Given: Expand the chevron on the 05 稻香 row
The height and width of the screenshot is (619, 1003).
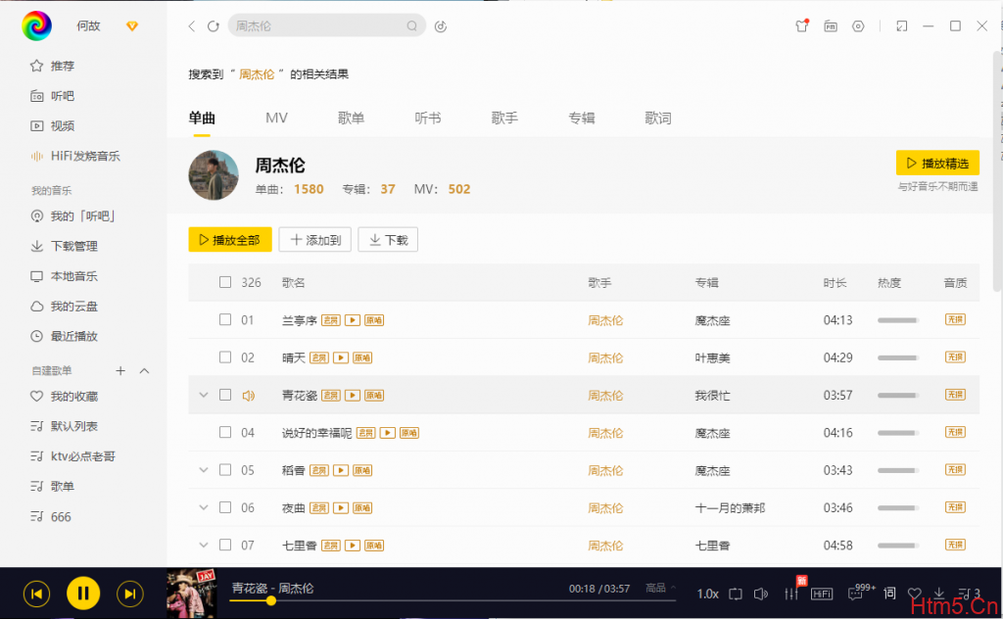Looking at the screenshot, I should pyautogui.click(x=204, y=470).
